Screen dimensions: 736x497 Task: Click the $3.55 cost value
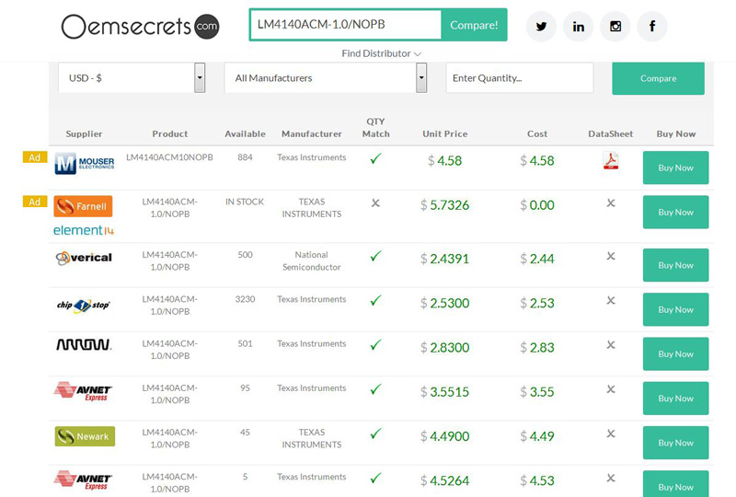[537, 392]
